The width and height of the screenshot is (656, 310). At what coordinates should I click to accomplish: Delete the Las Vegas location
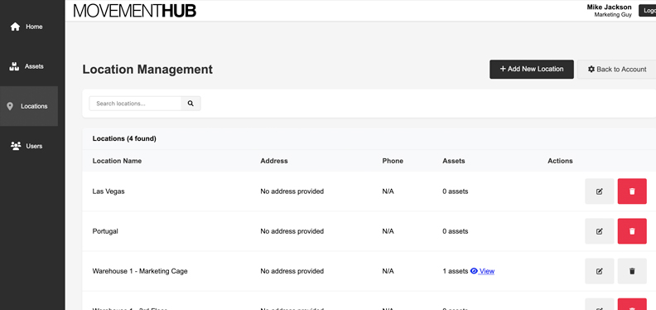click(632, 191)
